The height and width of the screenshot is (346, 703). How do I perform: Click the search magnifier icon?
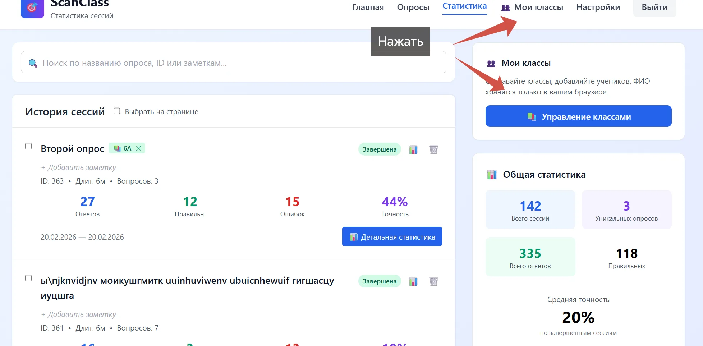coord(33,63)
